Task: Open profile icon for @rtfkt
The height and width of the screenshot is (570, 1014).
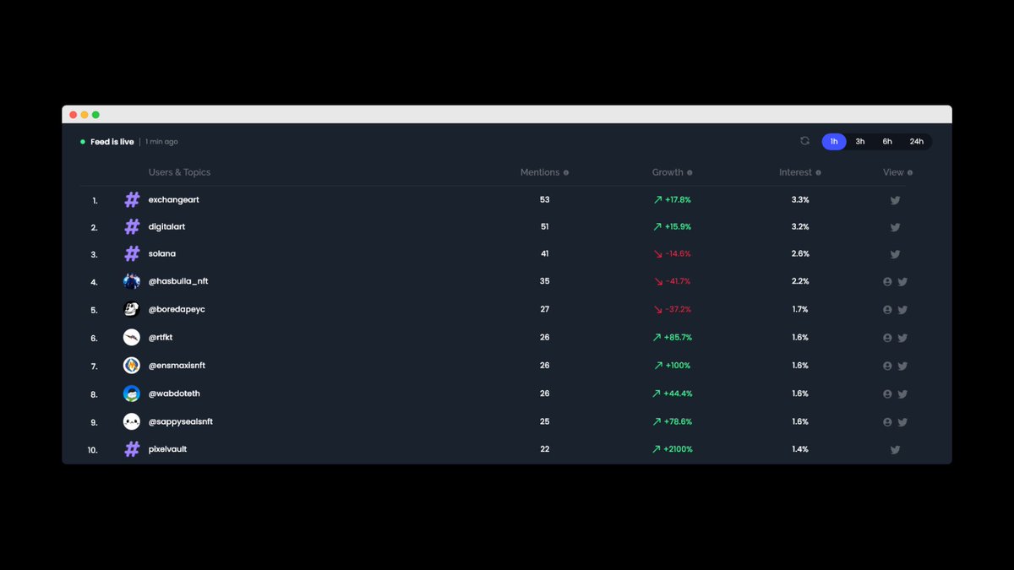Action: point(887,338)
